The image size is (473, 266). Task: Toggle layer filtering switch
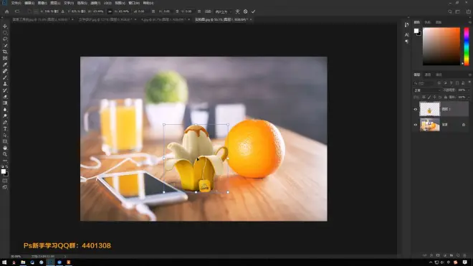(469, 82)
